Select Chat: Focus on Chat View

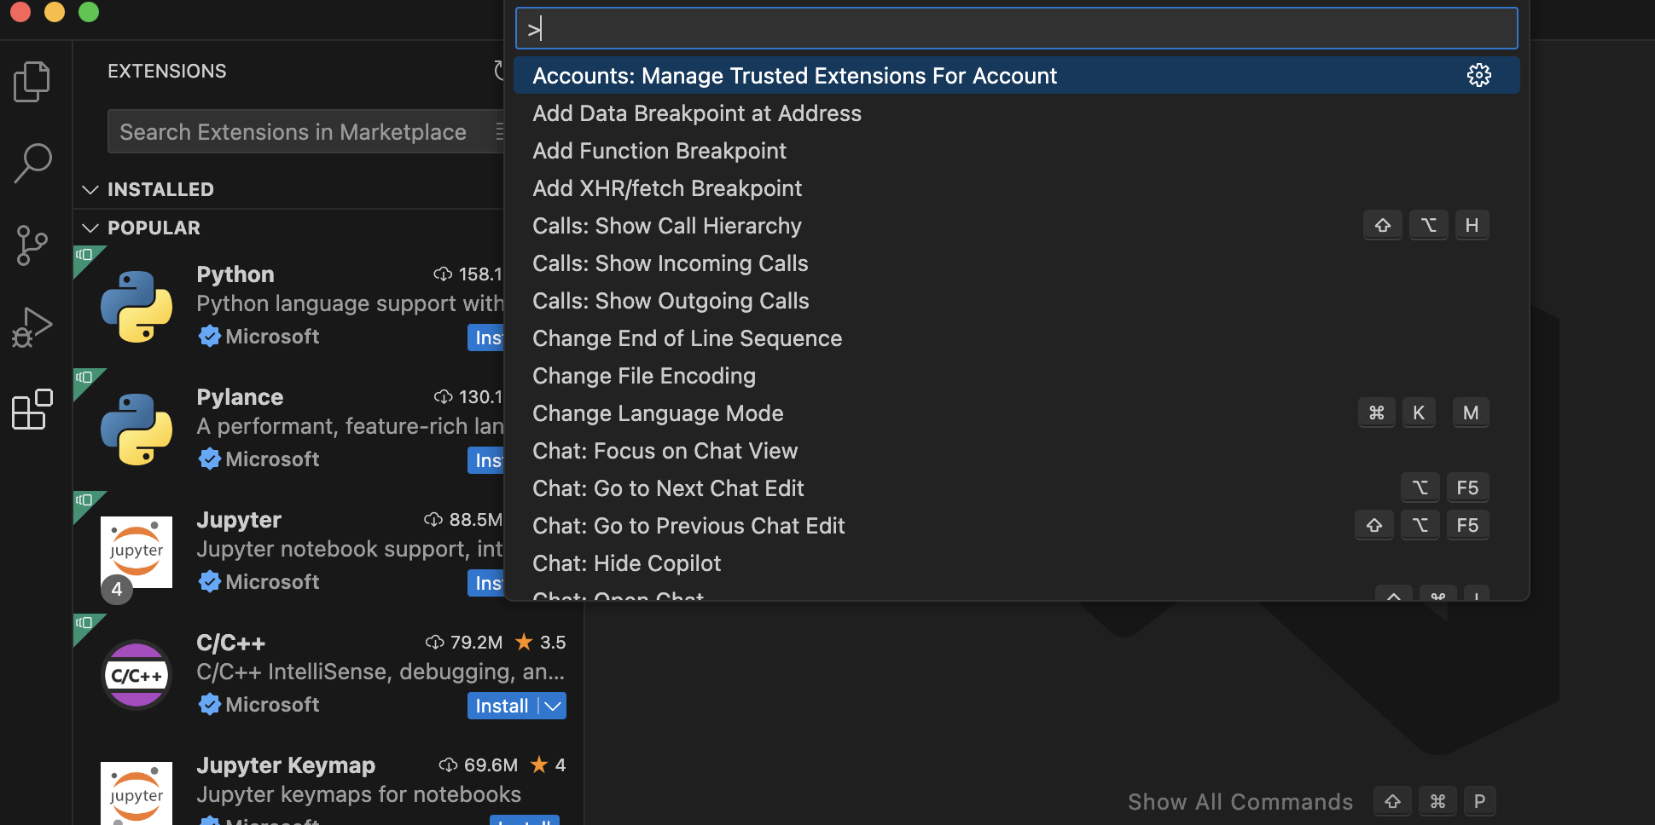(x=1016, y=450)
